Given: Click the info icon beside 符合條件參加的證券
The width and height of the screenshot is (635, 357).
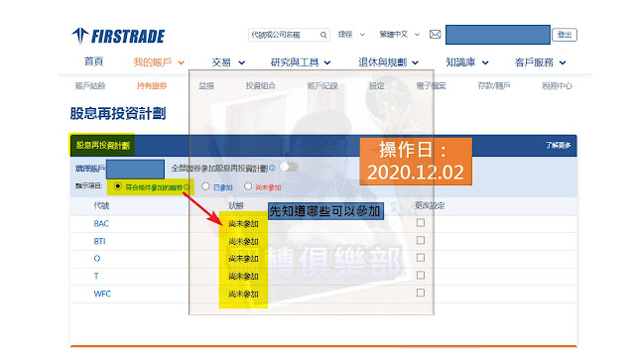Looking at the screenshot, I should (187, 187).
